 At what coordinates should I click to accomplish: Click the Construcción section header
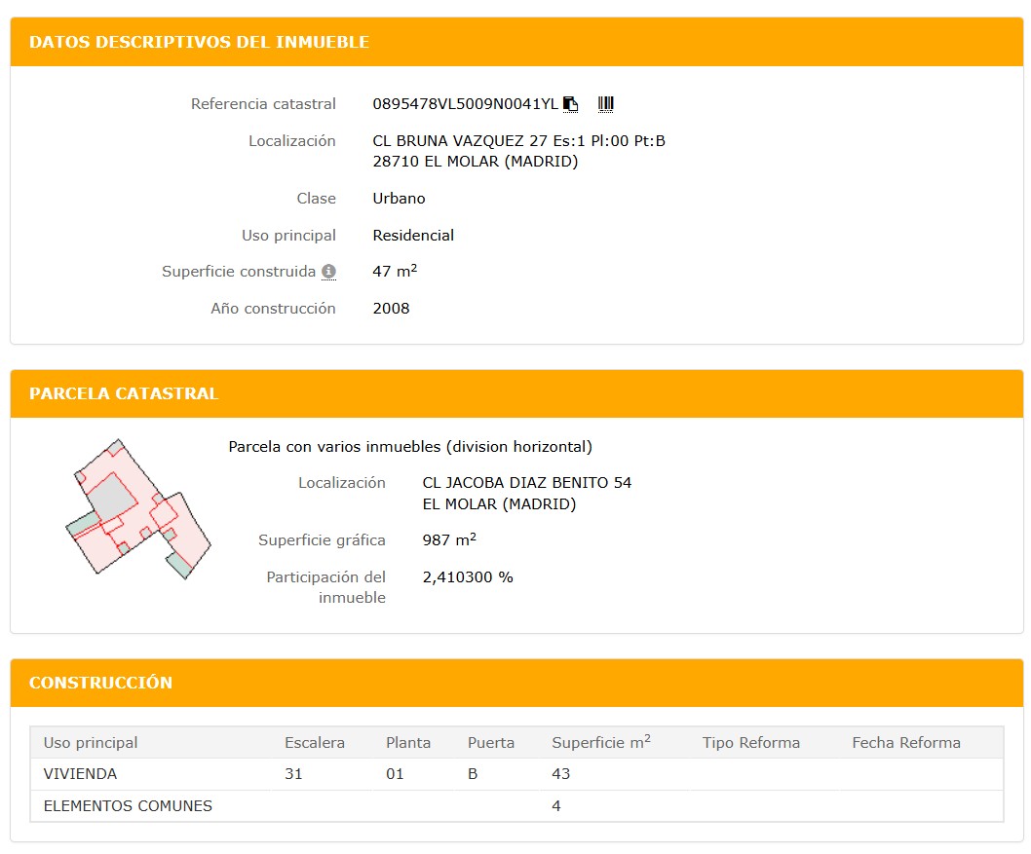pyautogui.click(x=100, y=683)
